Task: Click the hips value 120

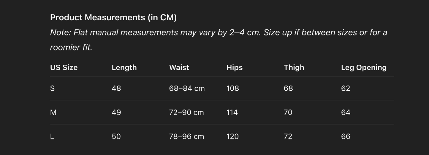Action: 232,136
